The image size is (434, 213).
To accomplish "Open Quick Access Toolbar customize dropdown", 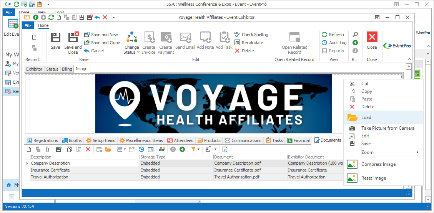I will coord(113,17).
